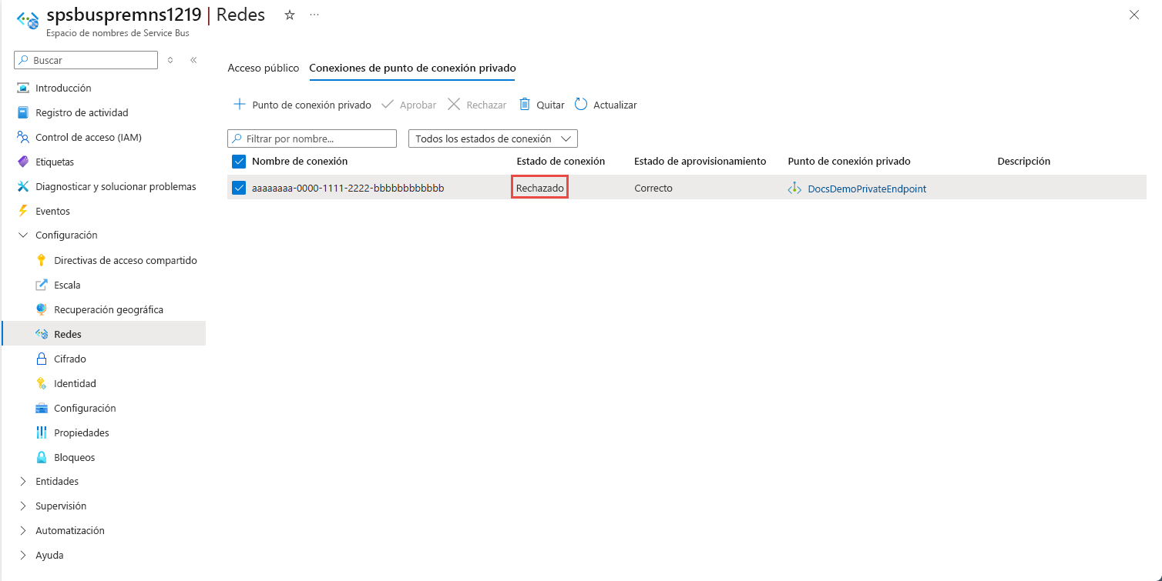Click Quitar to remove the connection

[x=542, y=105]
